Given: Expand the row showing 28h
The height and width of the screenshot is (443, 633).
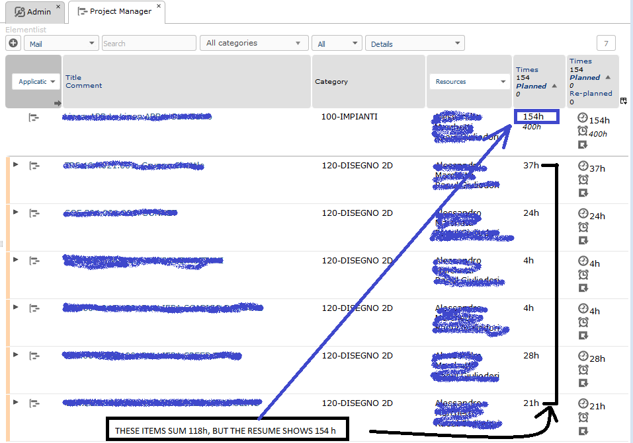Looking at the screenshot, I should [x=15, y=355].
